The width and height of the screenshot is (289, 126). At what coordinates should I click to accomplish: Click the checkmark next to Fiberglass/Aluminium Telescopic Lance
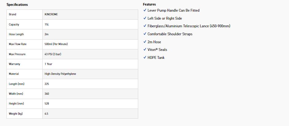pos(145,26)
